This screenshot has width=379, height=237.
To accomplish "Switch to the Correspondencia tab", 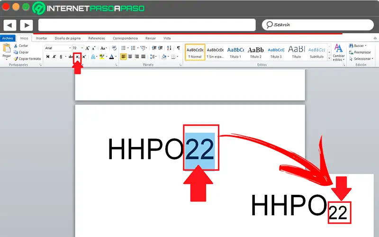I will click(x=125, y=38).
